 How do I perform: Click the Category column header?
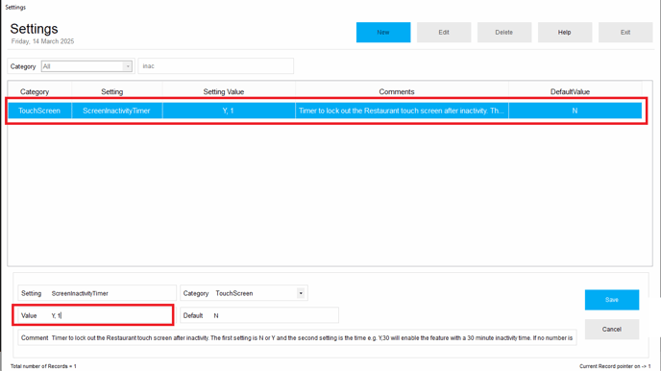pos(35,92)
